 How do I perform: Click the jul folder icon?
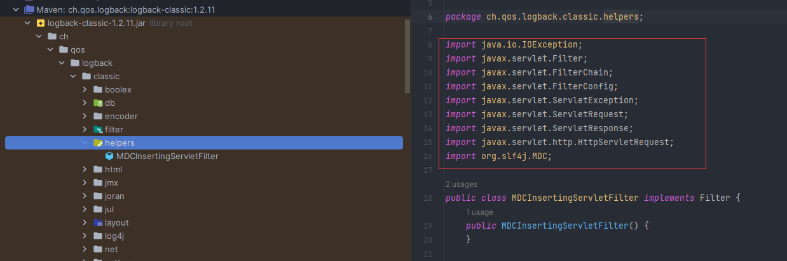(x=98, y=209)
